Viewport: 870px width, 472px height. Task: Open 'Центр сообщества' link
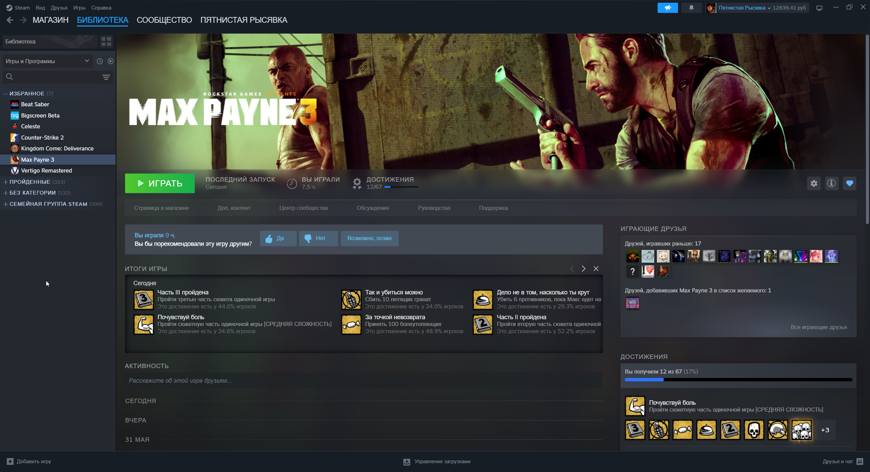[x=303, y=208]
